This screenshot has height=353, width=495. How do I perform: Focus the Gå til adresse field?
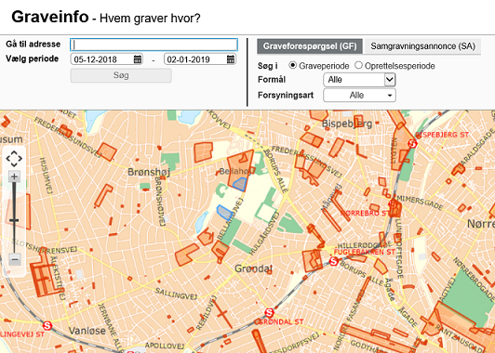[x=154, y=45]
